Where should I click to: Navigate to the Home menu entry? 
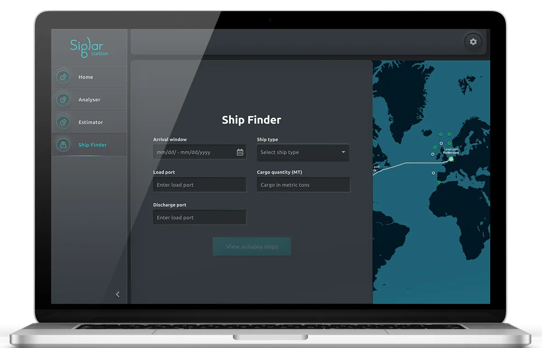85,77
